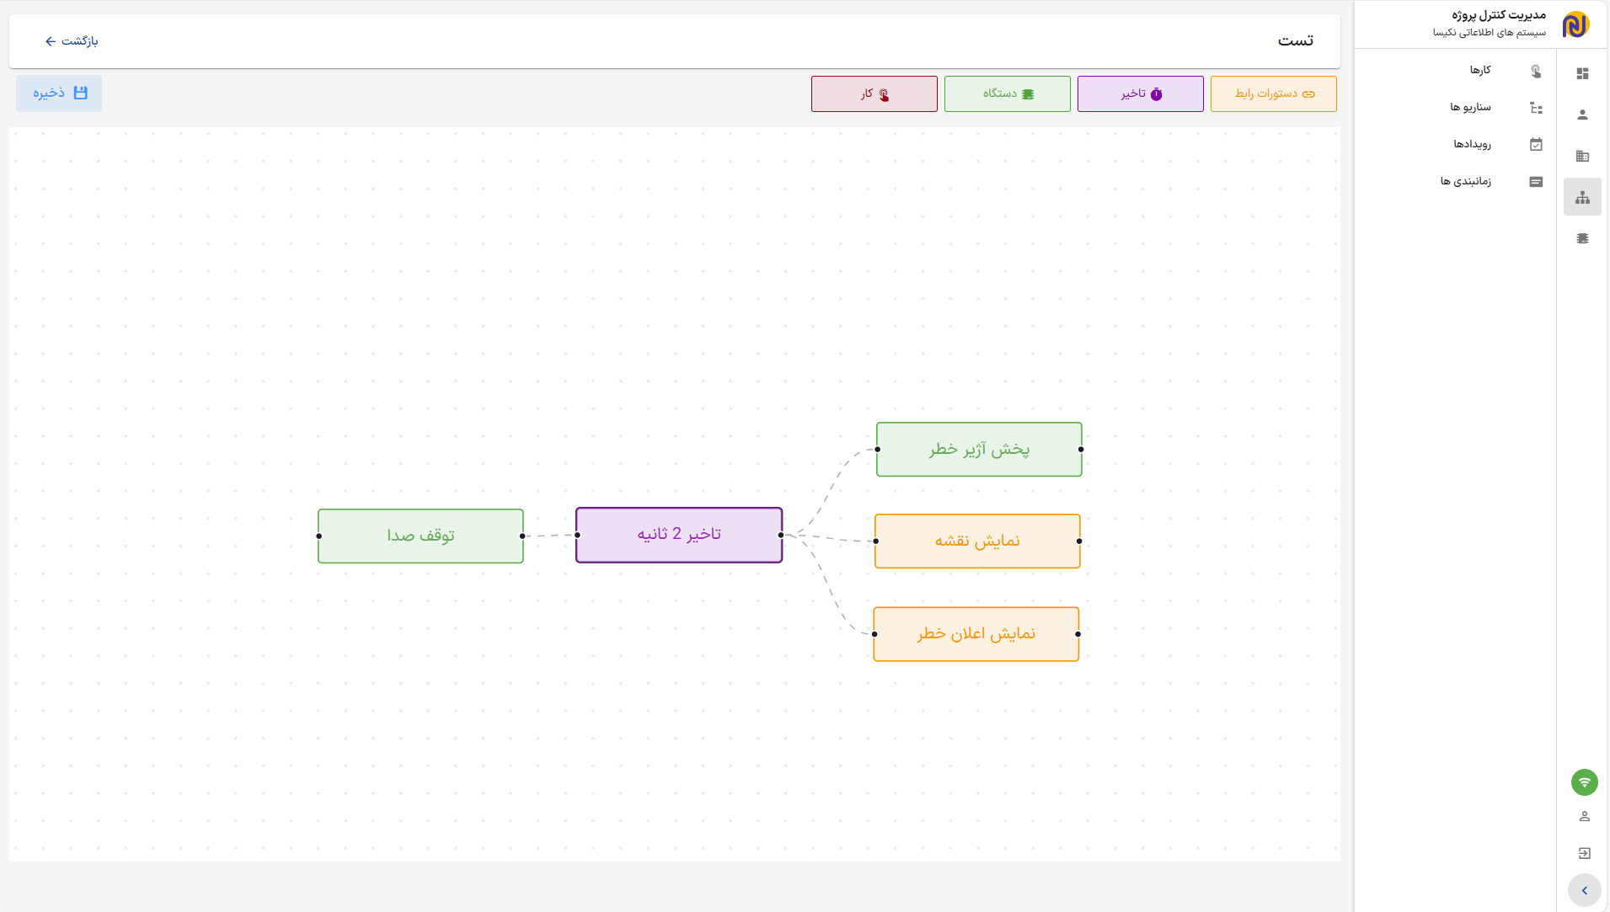This screenshot has height=912, width=1610.
Task: Open the building icon in the sidebar rail
Action: click(x=1582, y=157)
